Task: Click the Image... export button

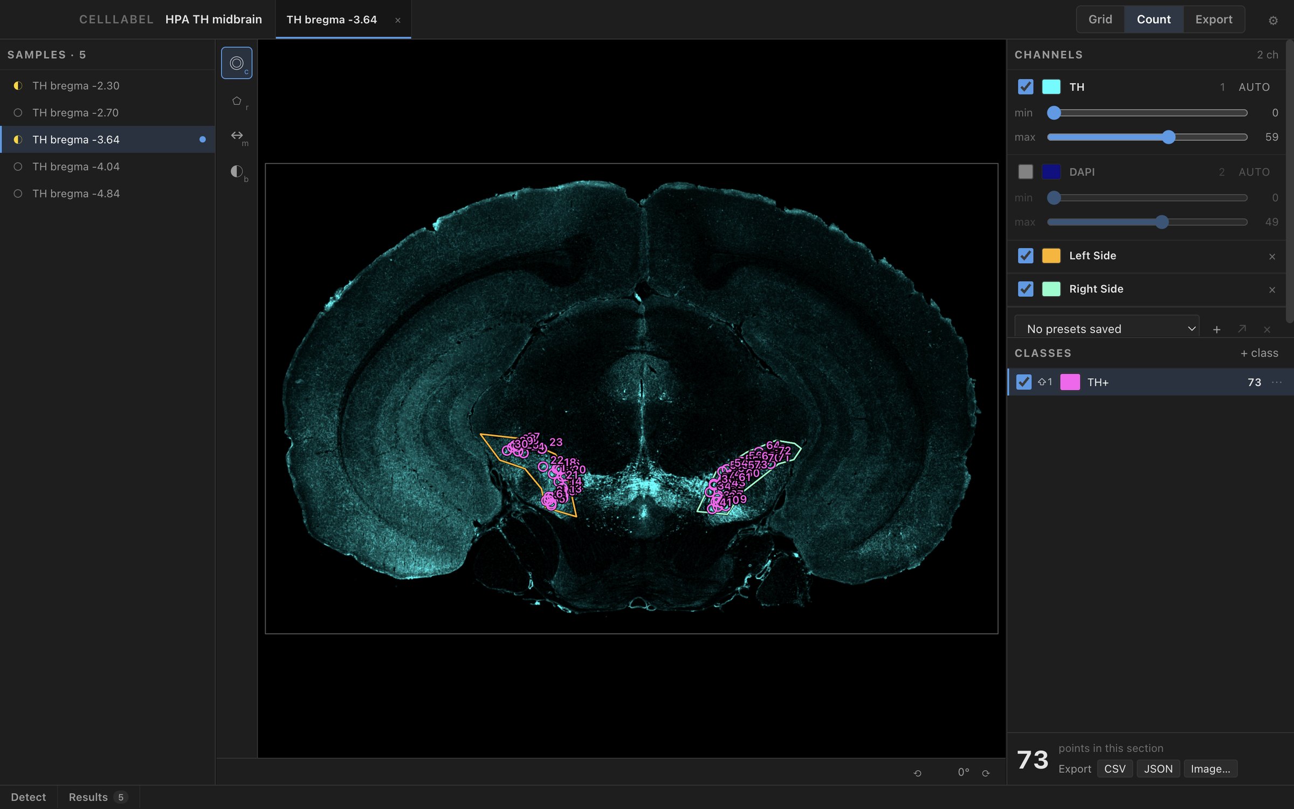Action: click(1210, 769)
